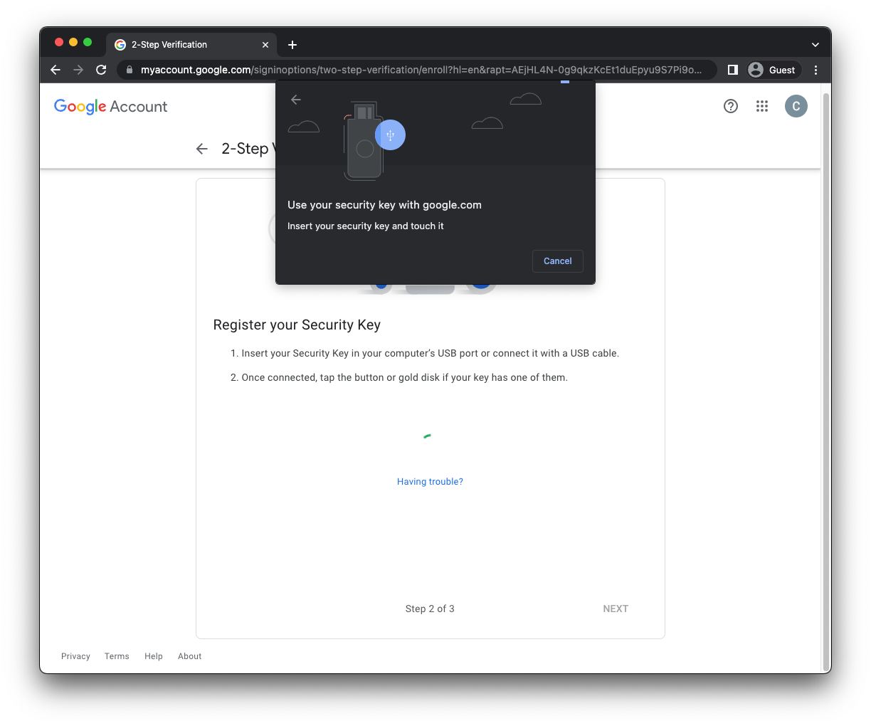871x726 pixels.
Task: Toggle the browser side panel
Action: coord(732,70)
